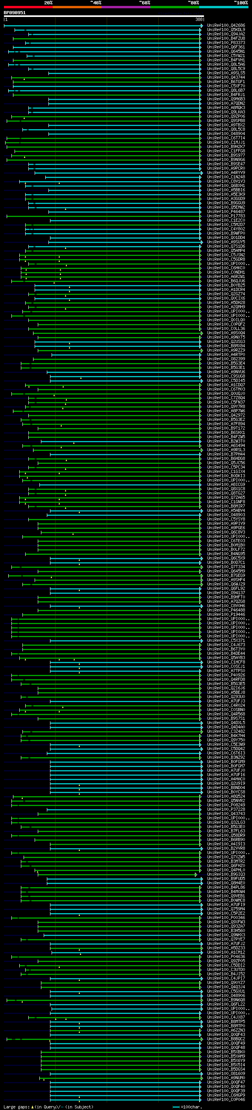Click UniRef100_Q42972 entry

coord(226,415)
